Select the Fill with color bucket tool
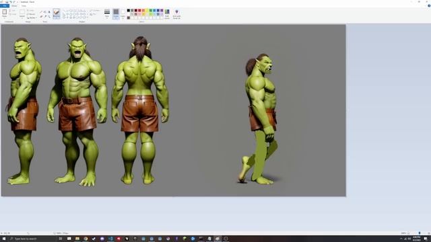Image resolution: width=431 pixels, height=242 pixels. [45, 12]
